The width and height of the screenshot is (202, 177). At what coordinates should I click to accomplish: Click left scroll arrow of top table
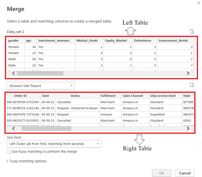[x=13, y=73]
